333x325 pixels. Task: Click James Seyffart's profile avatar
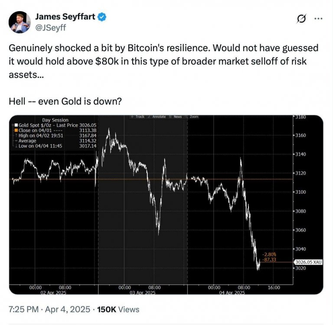click(20, 22)
